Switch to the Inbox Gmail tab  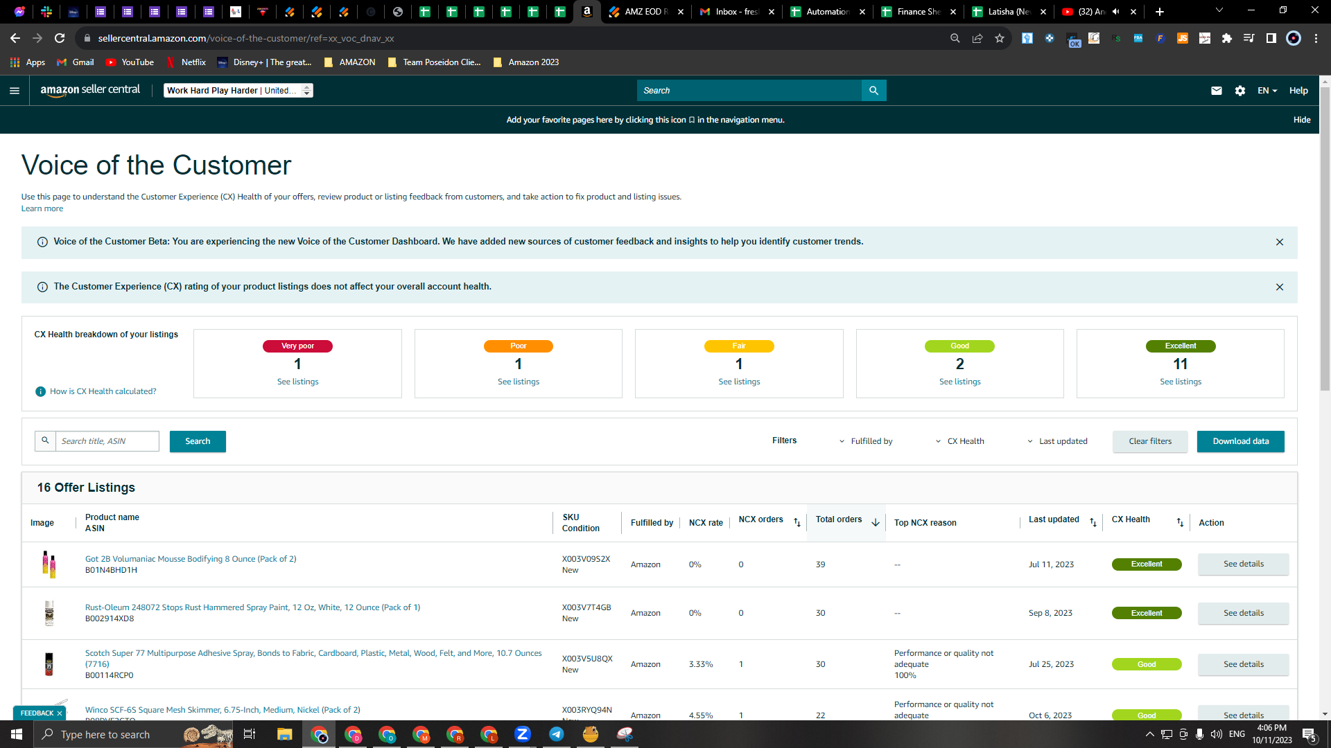point(736,12)
